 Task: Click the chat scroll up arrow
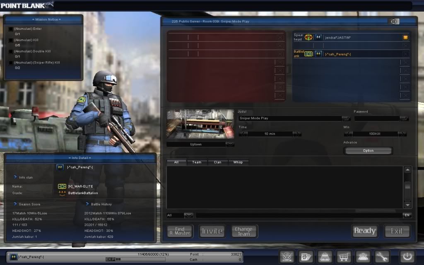407,170
